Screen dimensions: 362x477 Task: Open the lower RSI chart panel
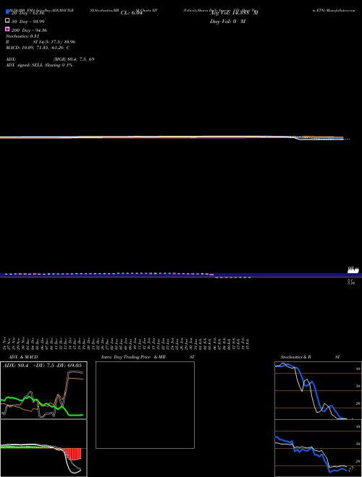(x=318, y=448)
